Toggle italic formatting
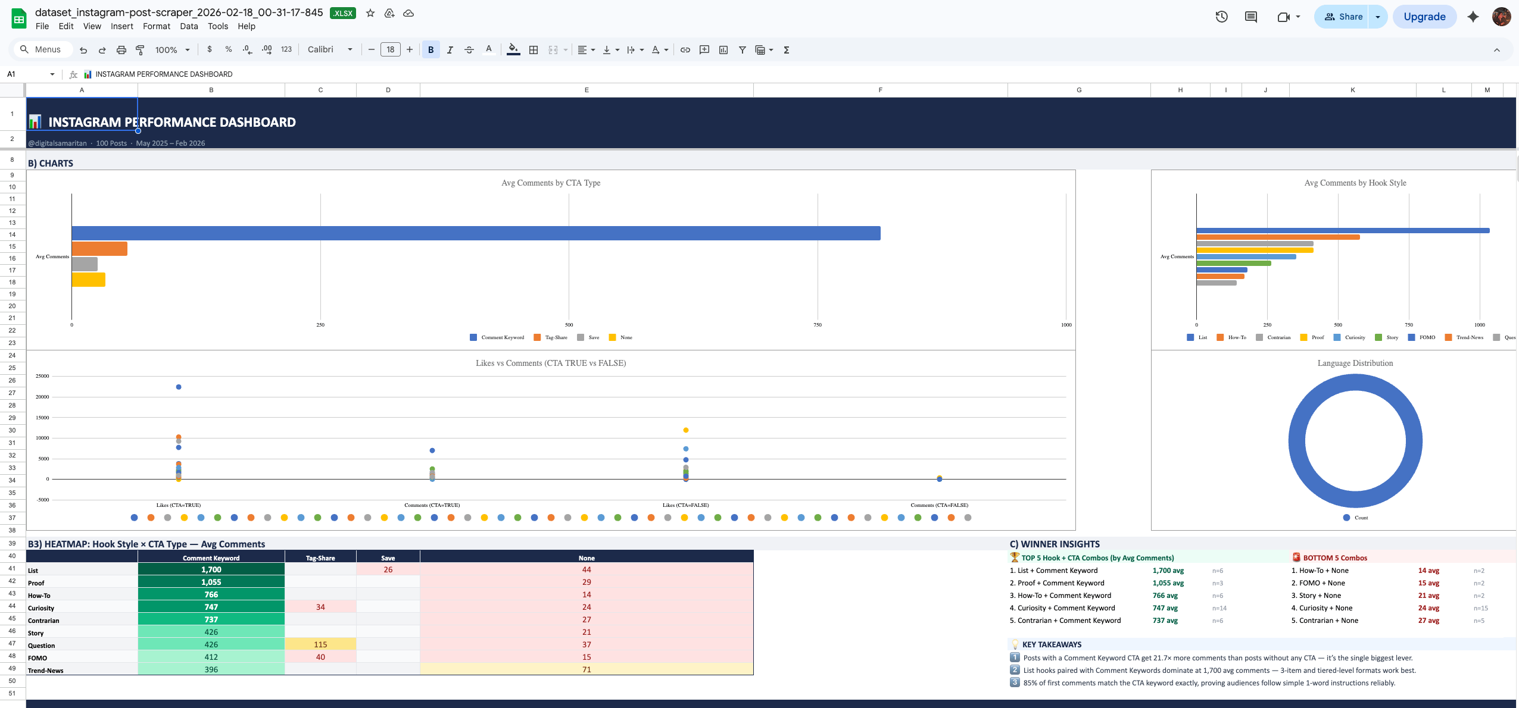This screenshot has width=1519, height=708. (450, 50)
